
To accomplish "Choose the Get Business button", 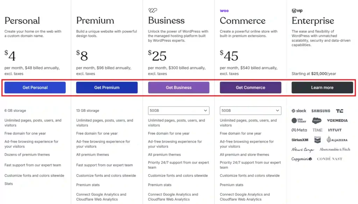I will coord(179,88).
